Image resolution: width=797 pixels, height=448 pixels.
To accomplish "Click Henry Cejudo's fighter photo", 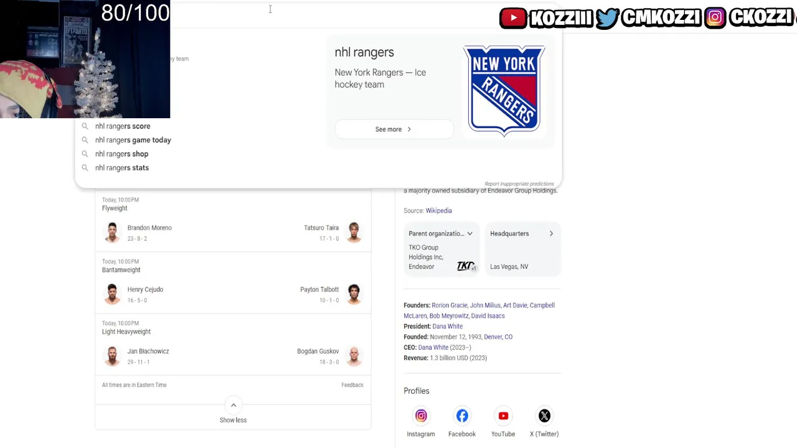I will (x=112, y=294).
